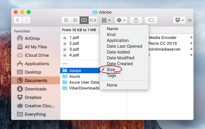205x129 pixels.
Task: Expand the Media Encoder folder arrow
Action: click(x=191, y=38)
